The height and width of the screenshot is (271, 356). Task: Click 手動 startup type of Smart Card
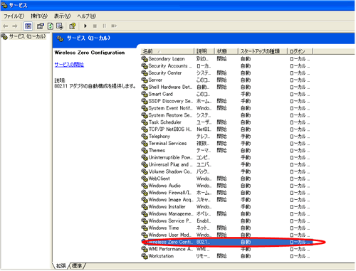tap(246, 94)
